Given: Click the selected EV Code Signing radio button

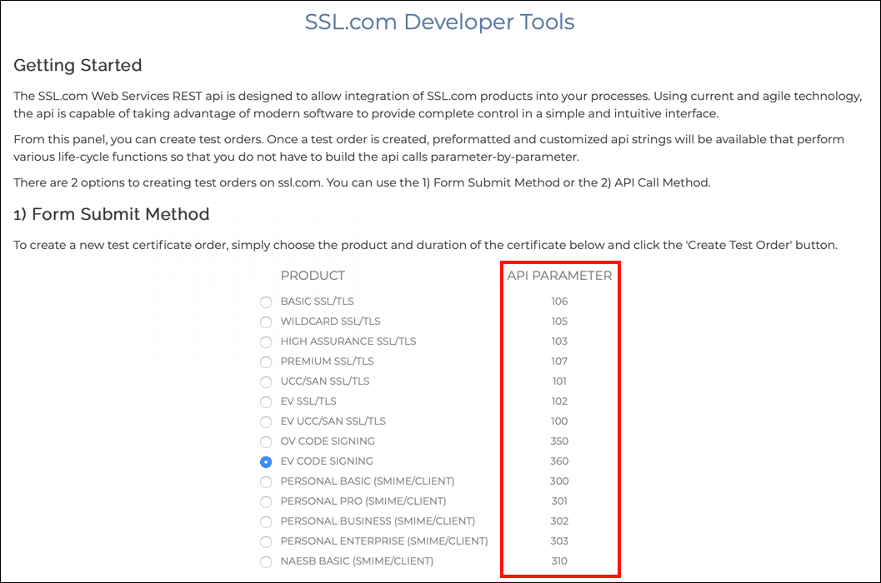Looking at the screenshot, I should coord(266,462).
